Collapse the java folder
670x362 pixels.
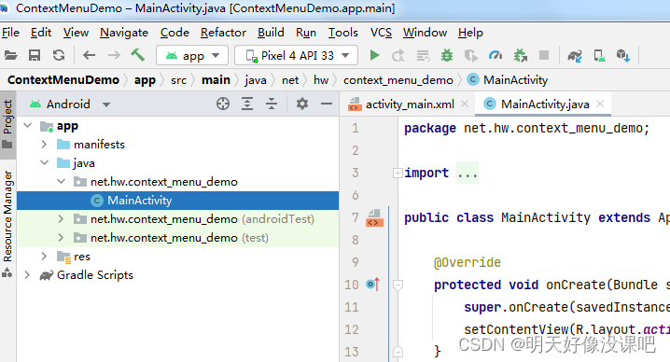[44, 163]
